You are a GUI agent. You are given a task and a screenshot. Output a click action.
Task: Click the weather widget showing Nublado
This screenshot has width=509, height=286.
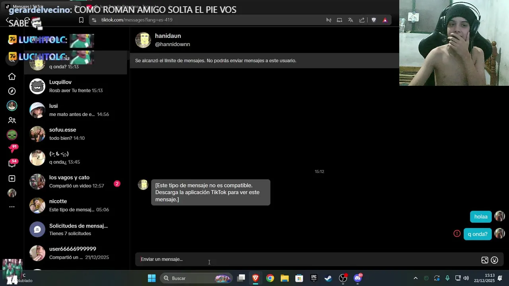coord(17,278)
